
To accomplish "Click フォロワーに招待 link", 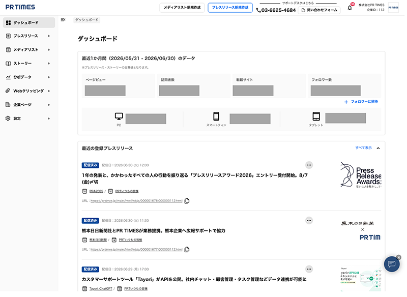I will 361,102.
